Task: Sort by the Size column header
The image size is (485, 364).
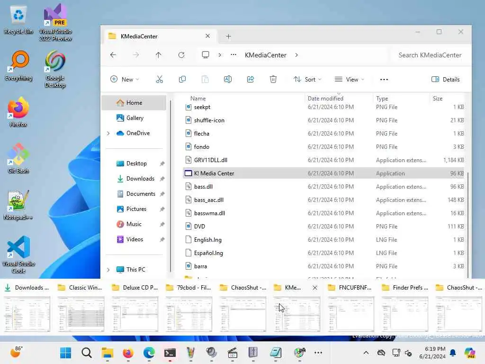Action: point(437,99)
